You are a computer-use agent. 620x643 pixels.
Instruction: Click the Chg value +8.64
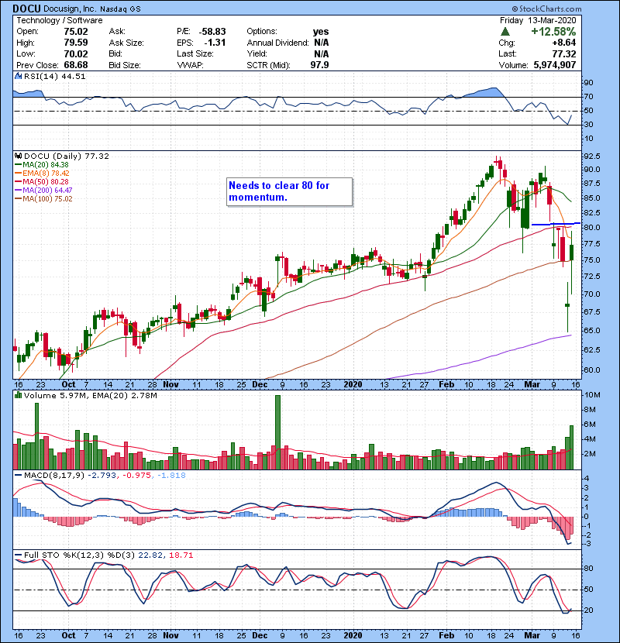point(563,43)
